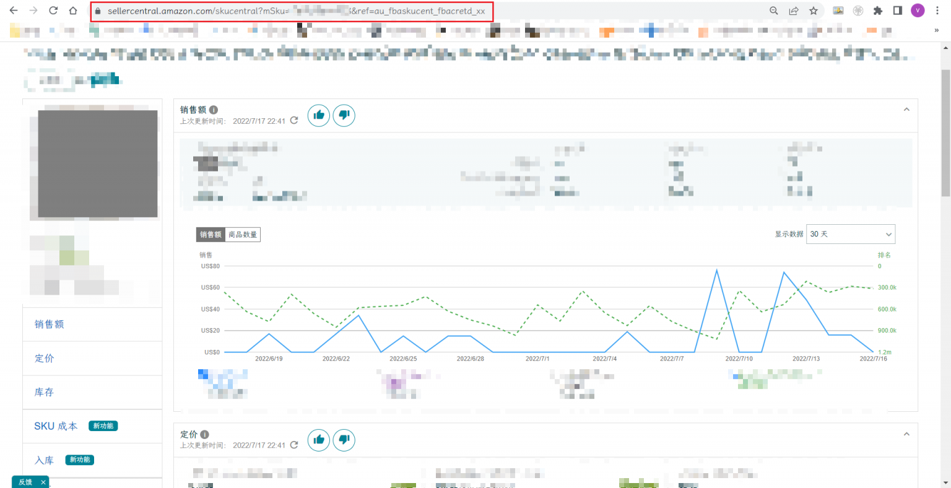Open the browser zoom magnifier

click(x=774, y=11)
